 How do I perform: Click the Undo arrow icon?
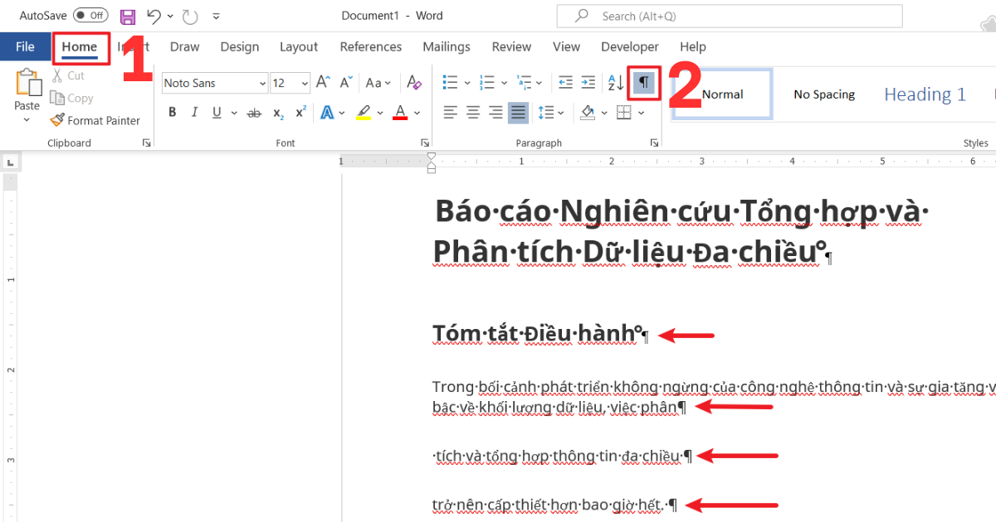(154, 16)
